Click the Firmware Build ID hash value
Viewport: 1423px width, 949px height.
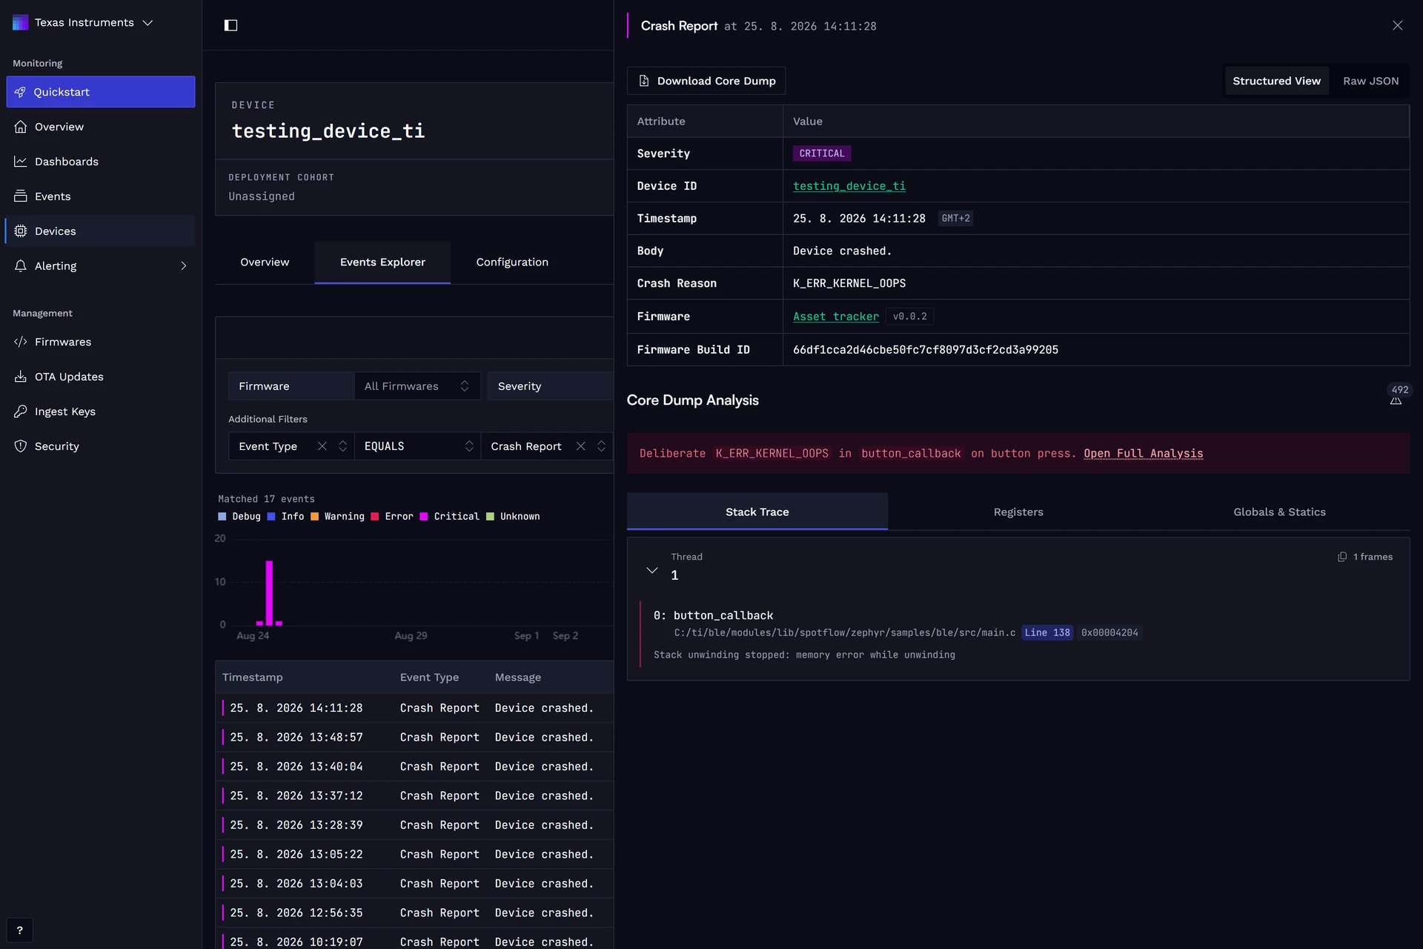[x=926, y=350]
